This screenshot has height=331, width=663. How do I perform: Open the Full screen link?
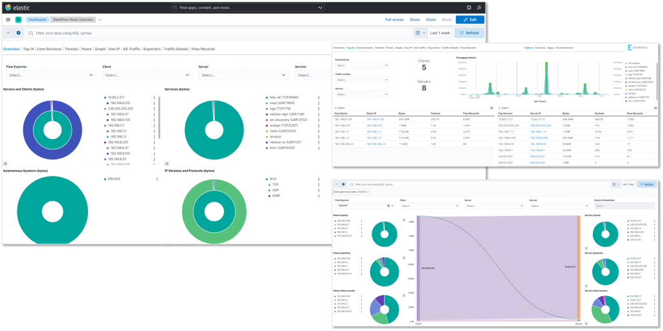[394, 20]
